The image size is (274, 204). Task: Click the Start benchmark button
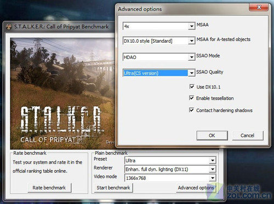click(x=113, y=188)
